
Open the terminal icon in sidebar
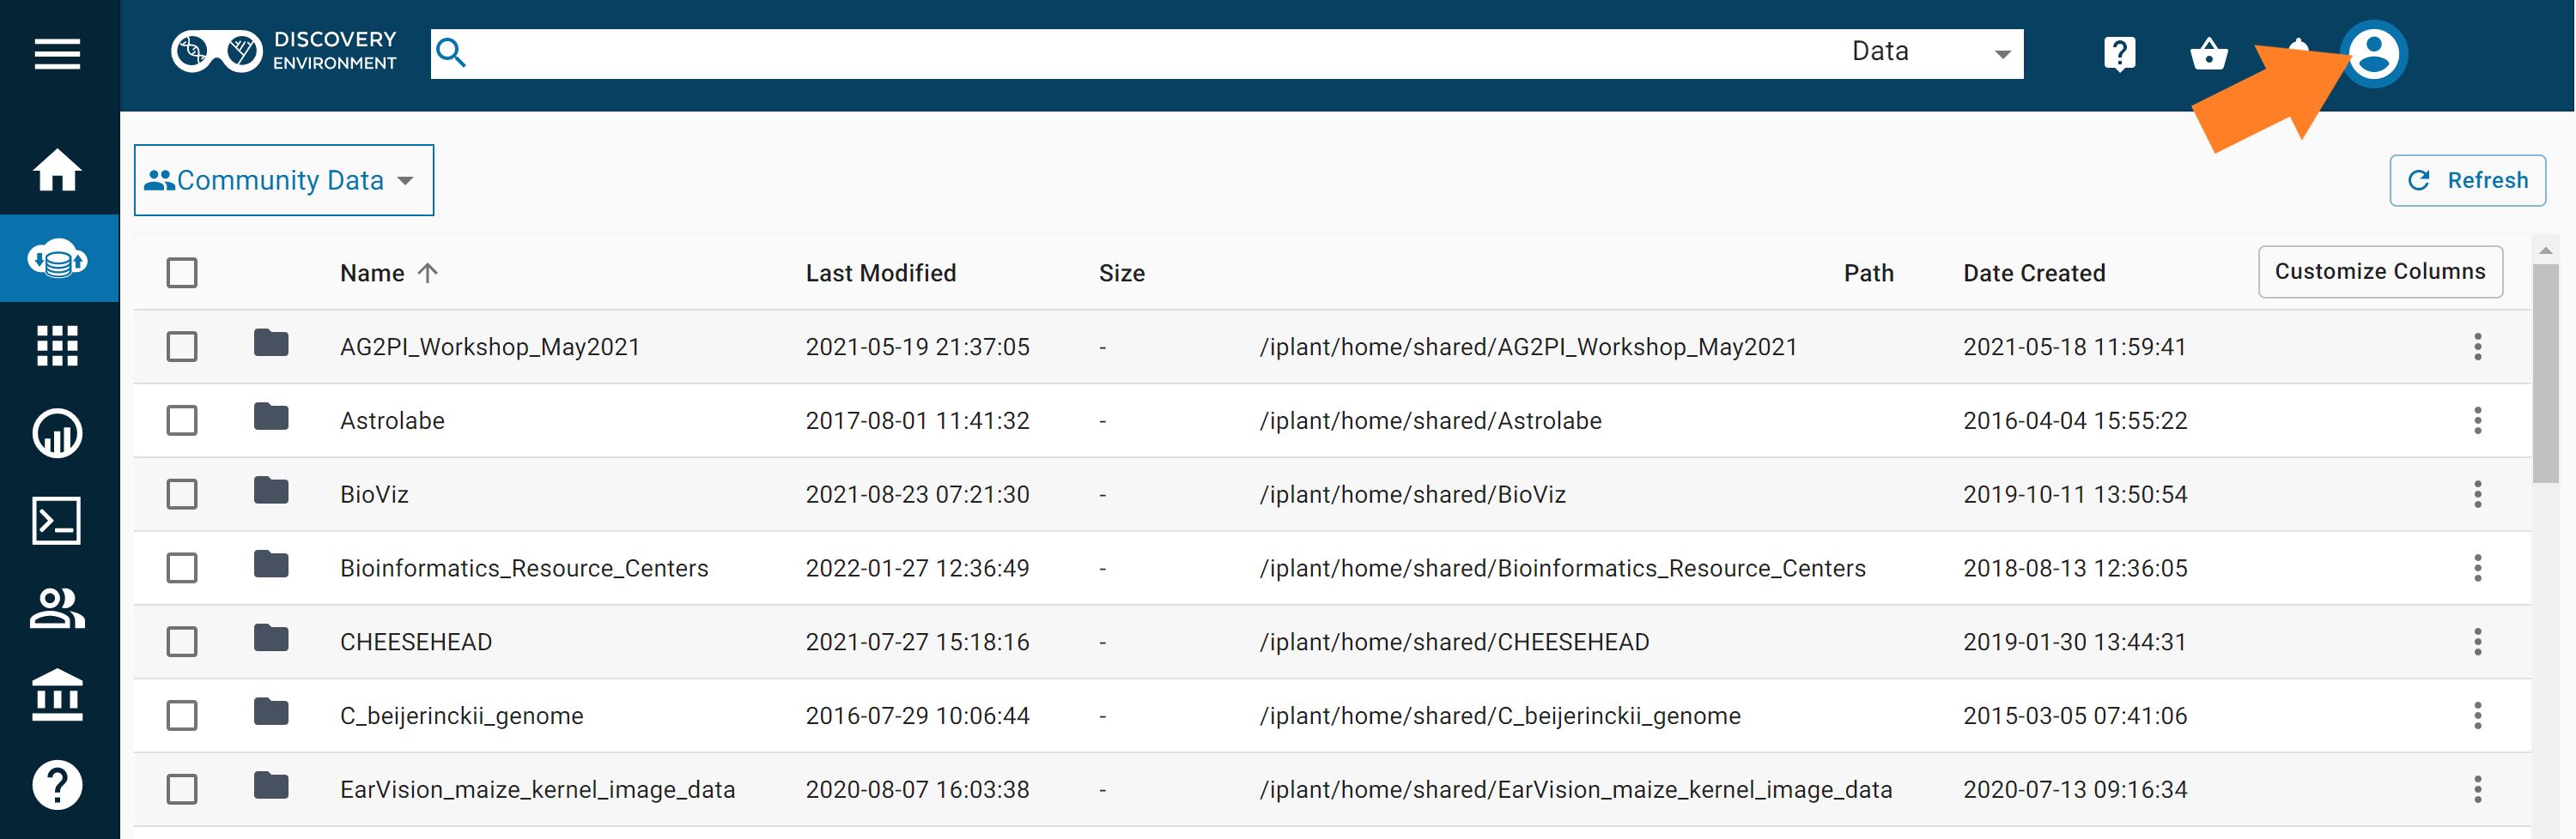(57, 521)
